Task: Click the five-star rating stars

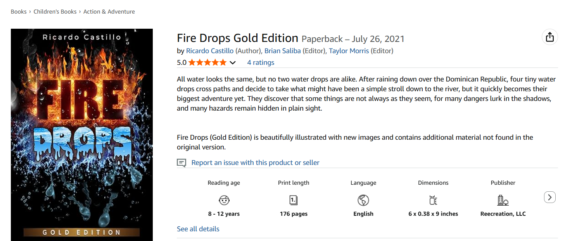Action: (x=207, y=62)
